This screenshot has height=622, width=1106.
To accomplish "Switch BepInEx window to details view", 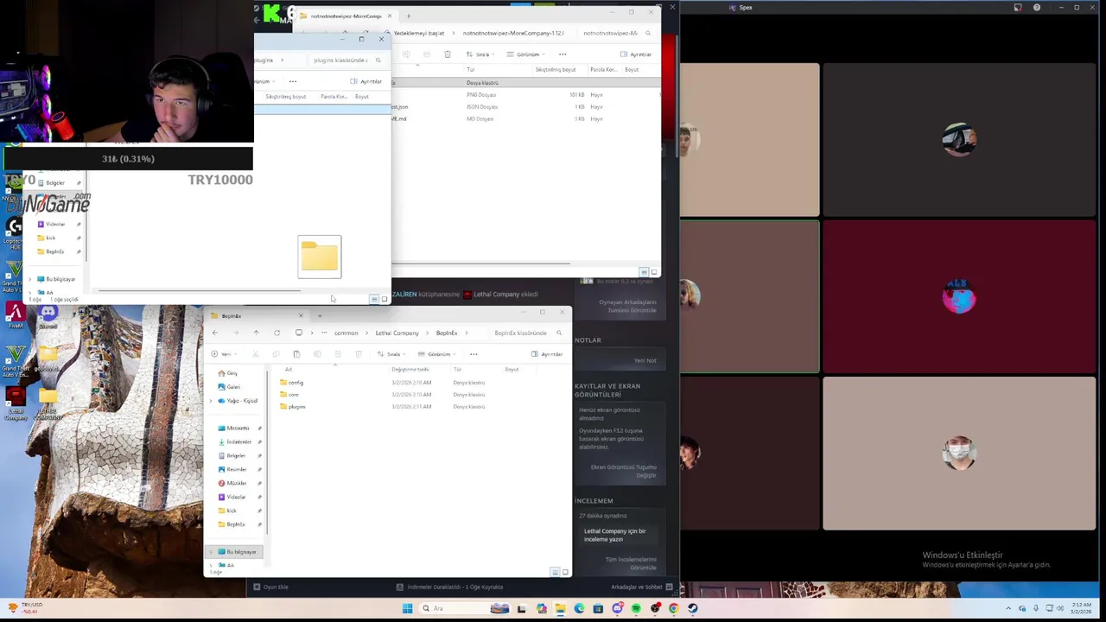I will pyautogui.click(x=555, y=572).
